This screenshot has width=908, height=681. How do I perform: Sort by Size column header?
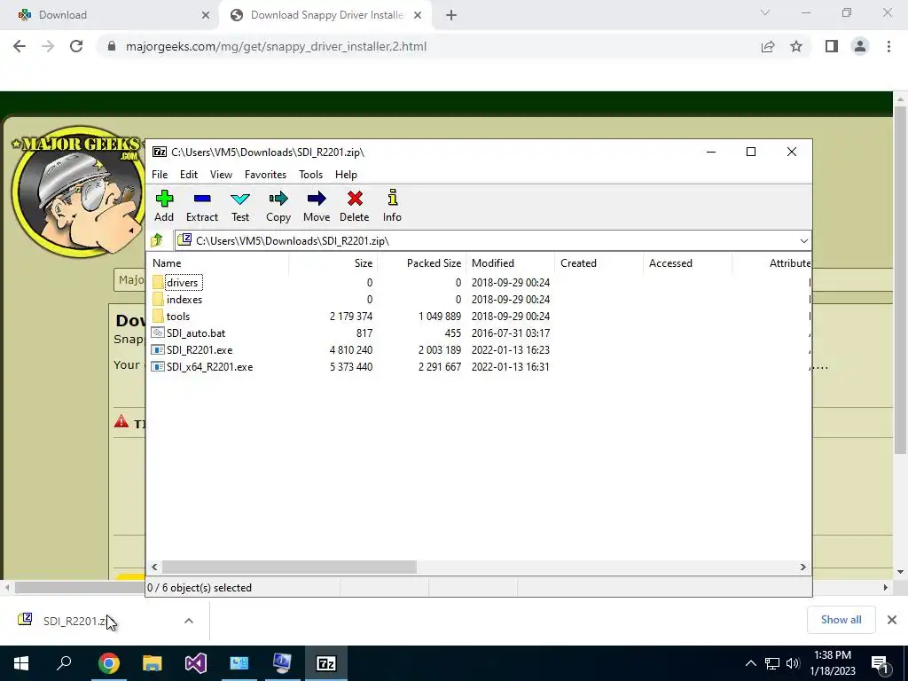[333, 262]
